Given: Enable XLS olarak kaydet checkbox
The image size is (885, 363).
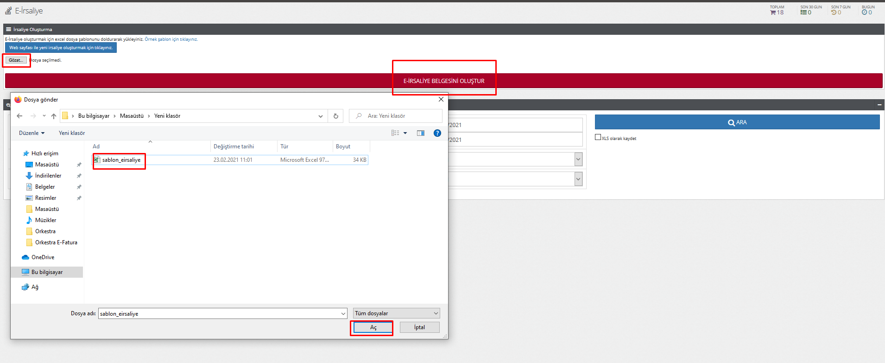Looking at the screenshot, I should point(598,137).
